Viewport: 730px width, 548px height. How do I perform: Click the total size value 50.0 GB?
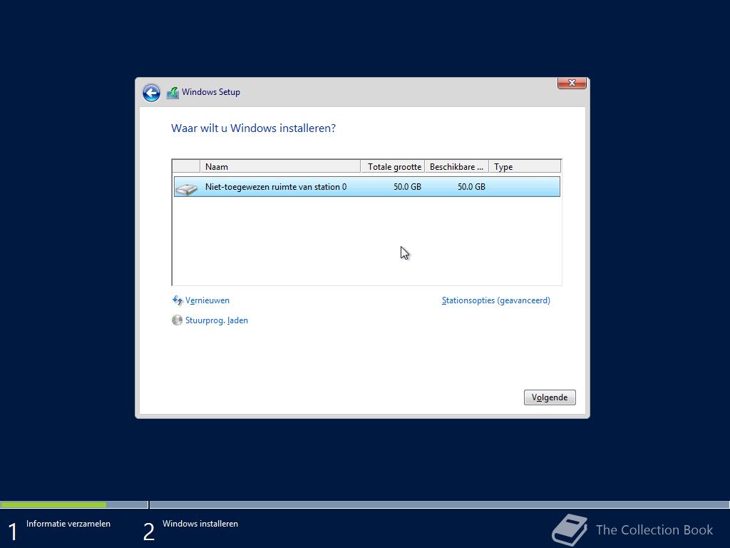pos(407,187)
